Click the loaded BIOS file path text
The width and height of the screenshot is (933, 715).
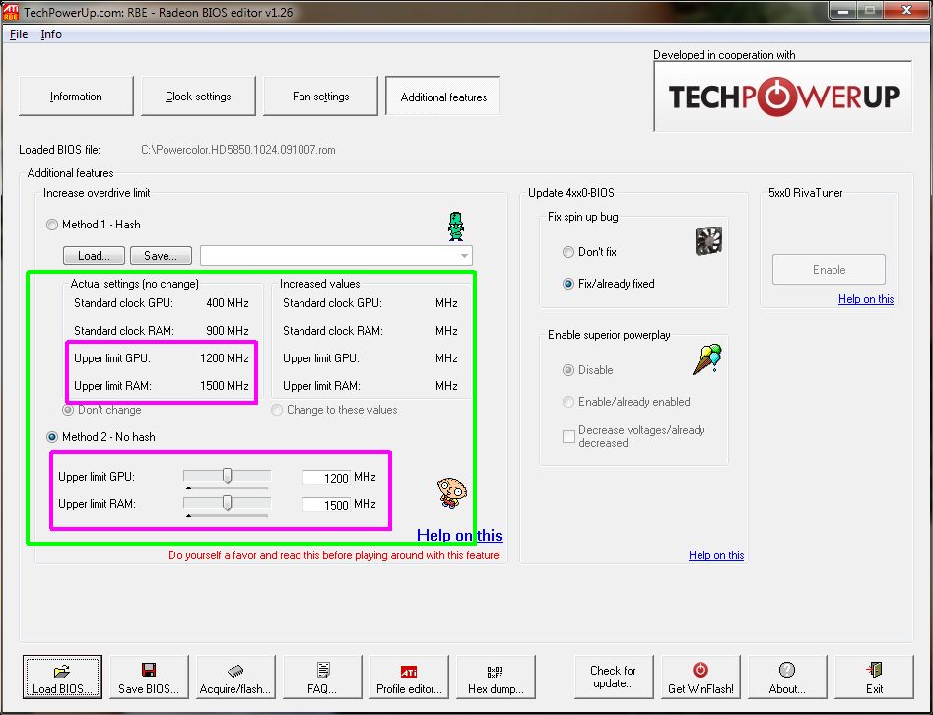click(x=238, y=150)
